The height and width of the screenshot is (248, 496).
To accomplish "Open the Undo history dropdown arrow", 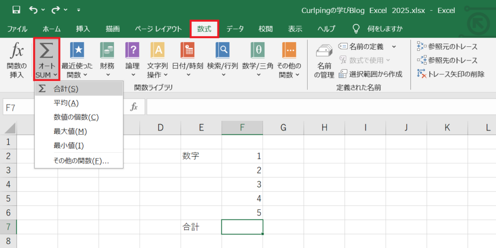I will (43, 10).
